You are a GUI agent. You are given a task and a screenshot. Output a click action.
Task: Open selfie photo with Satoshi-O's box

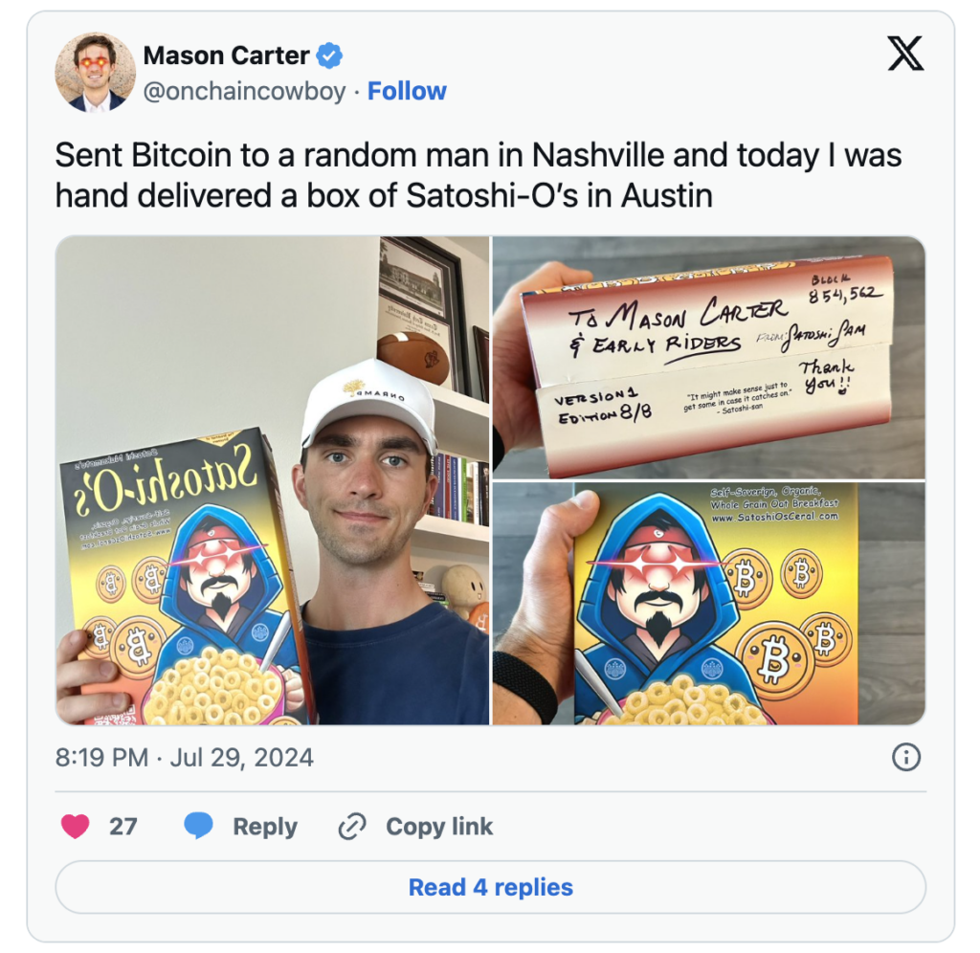coord(273,480)
